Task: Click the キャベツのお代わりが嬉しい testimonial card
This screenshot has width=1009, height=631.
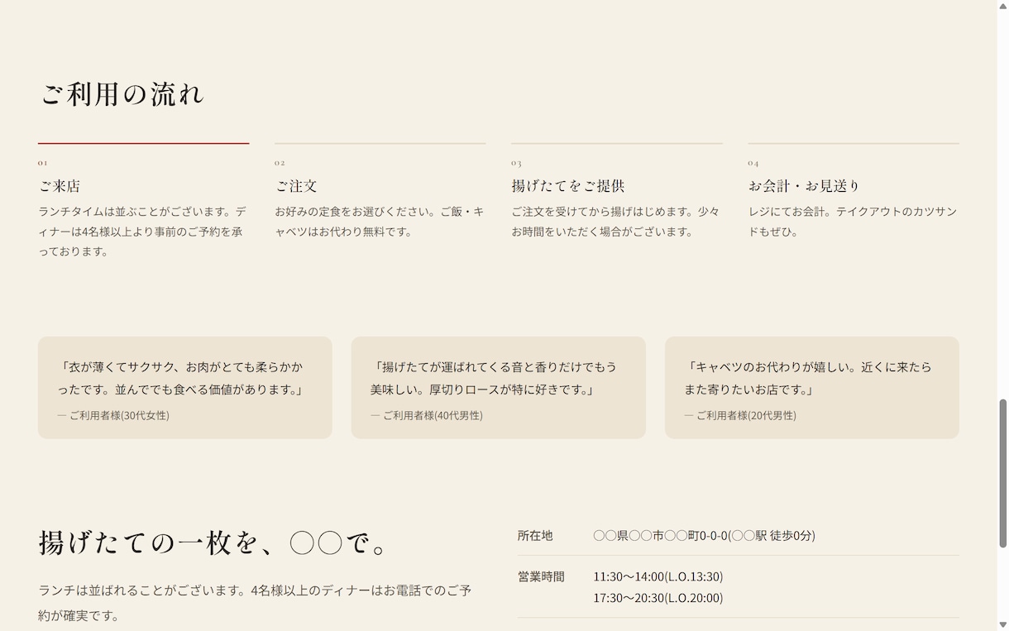Action: (x=812, y=387)
